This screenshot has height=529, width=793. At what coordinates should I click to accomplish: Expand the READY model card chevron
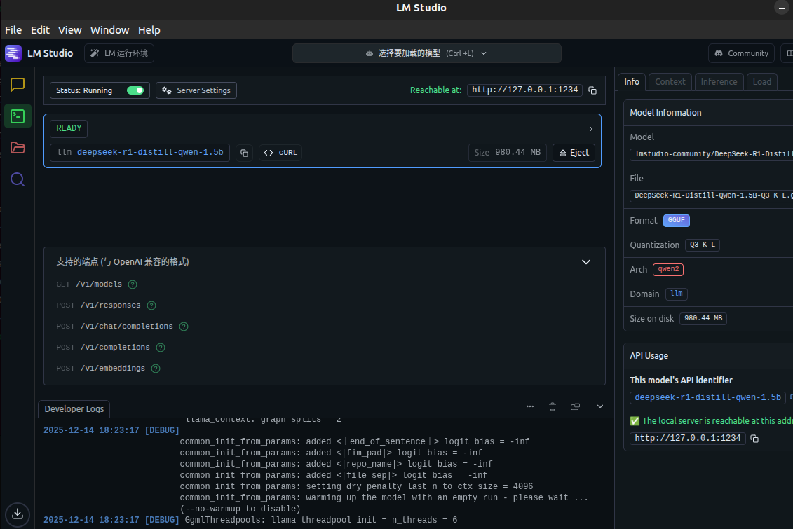click(x=590, y=129)
